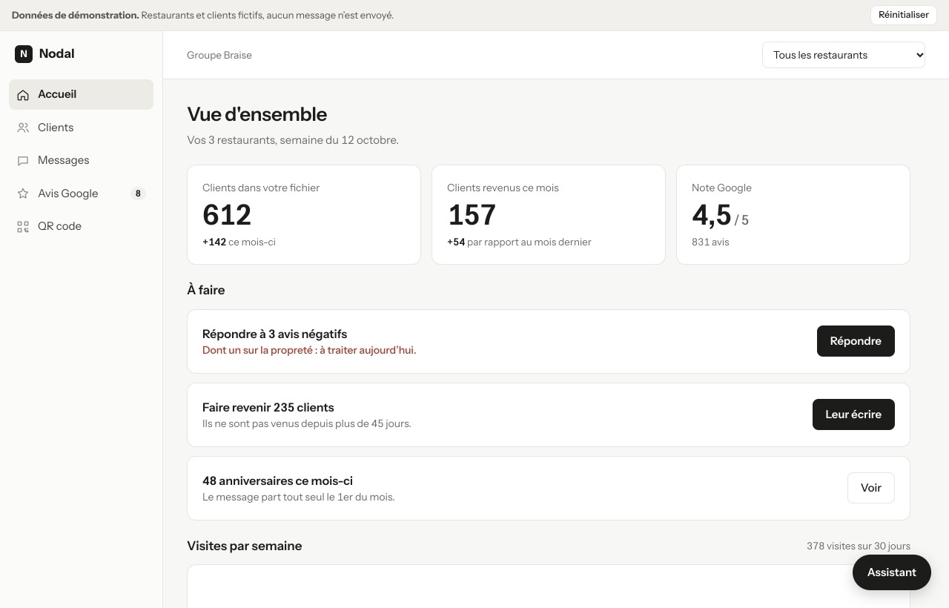Open the Clients section
This screenshot has height=608, width=949.
pos(81,128)
